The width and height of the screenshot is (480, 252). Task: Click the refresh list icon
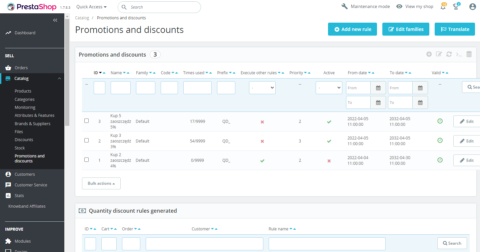click(449, 54)
